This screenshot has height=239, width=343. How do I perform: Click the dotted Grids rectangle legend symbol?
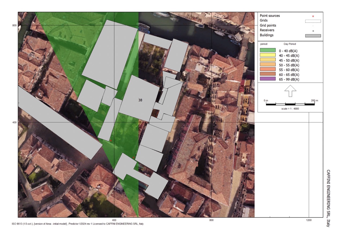click(313, 21)
